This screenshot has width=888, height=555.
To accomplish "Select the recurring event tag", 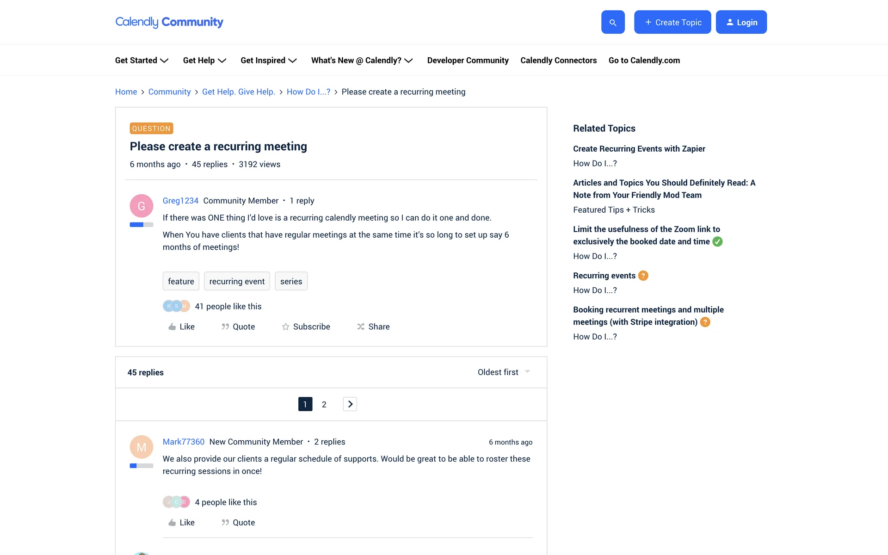I will point(237,281).
